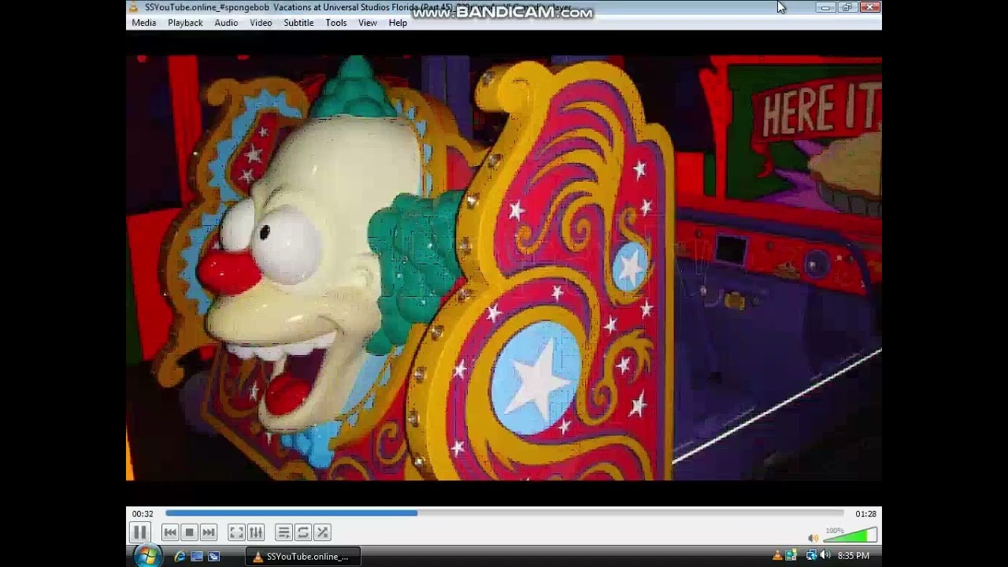Toggle loop repeat mode
The width and height of the screenshot is (1008, 567).
coord(303,533)
